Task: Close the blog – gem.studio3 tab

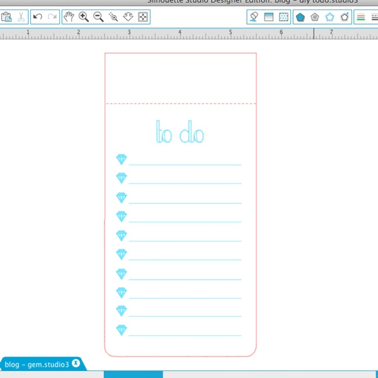Action: (x=76, y=363)
